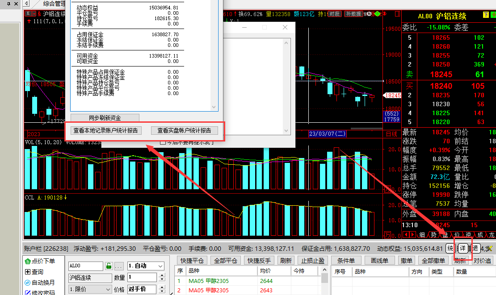496x295 pixels.
Task: Click the 万 unit toggle below the chart
Action: pyautogui.click(x=387, y=235)
